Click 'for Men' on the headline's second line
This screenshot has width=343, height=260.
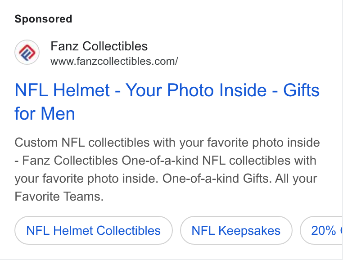[45, 114]
